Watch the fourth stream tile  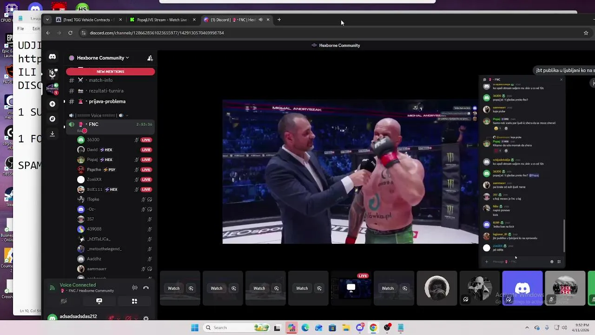tap(302, 288)
